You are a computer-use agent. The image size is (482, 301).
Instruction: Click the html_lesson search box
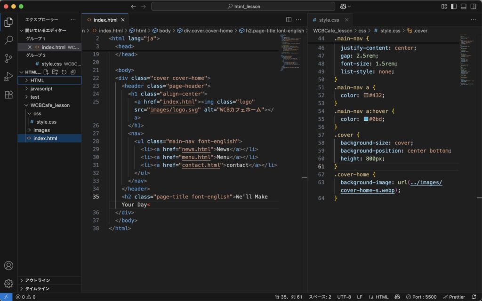click(x=243, y=7)
